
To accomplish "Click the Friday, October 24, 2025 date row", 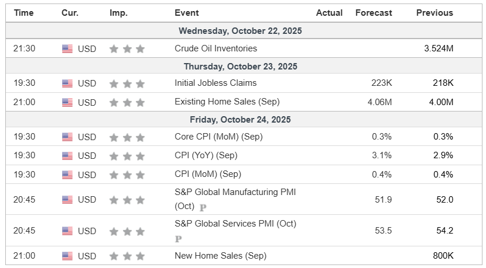I will (x=240, y=120).
